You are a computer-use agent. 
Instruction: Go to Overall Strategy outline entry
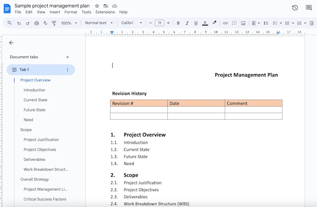coord(34,179)
